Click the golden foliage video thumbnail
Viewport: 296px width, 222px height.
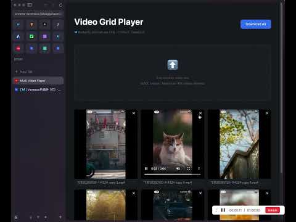106,205
